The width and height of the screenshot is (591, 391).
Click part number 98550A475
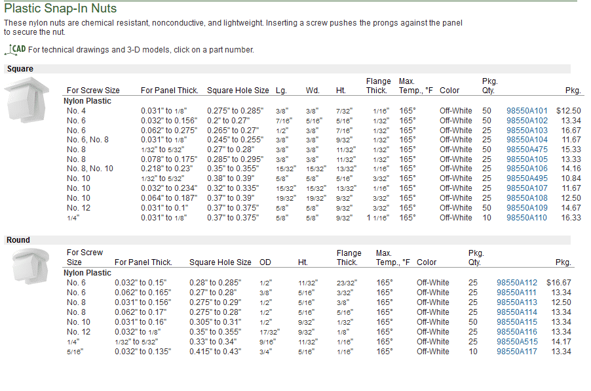pyautogui.click(x=526, y=150)
